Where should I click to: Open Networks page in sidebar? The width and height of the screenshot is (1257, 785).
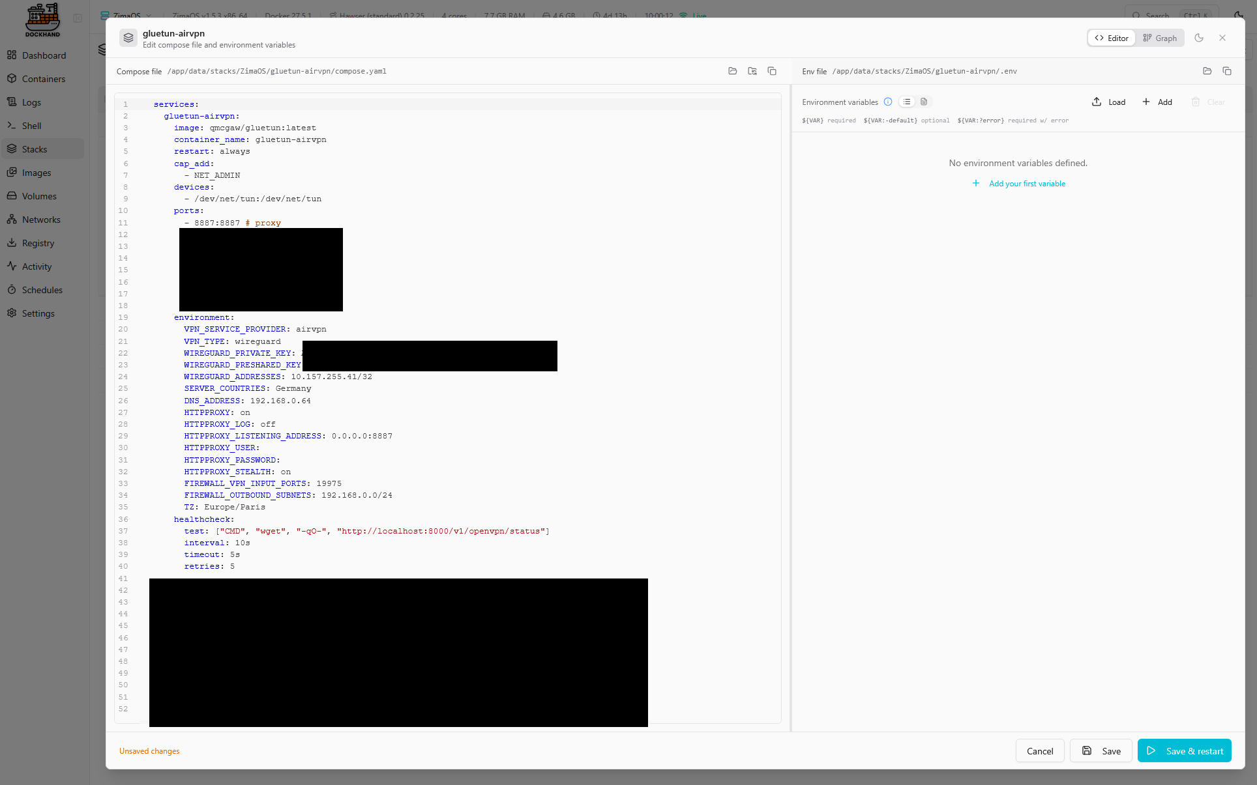40,220
